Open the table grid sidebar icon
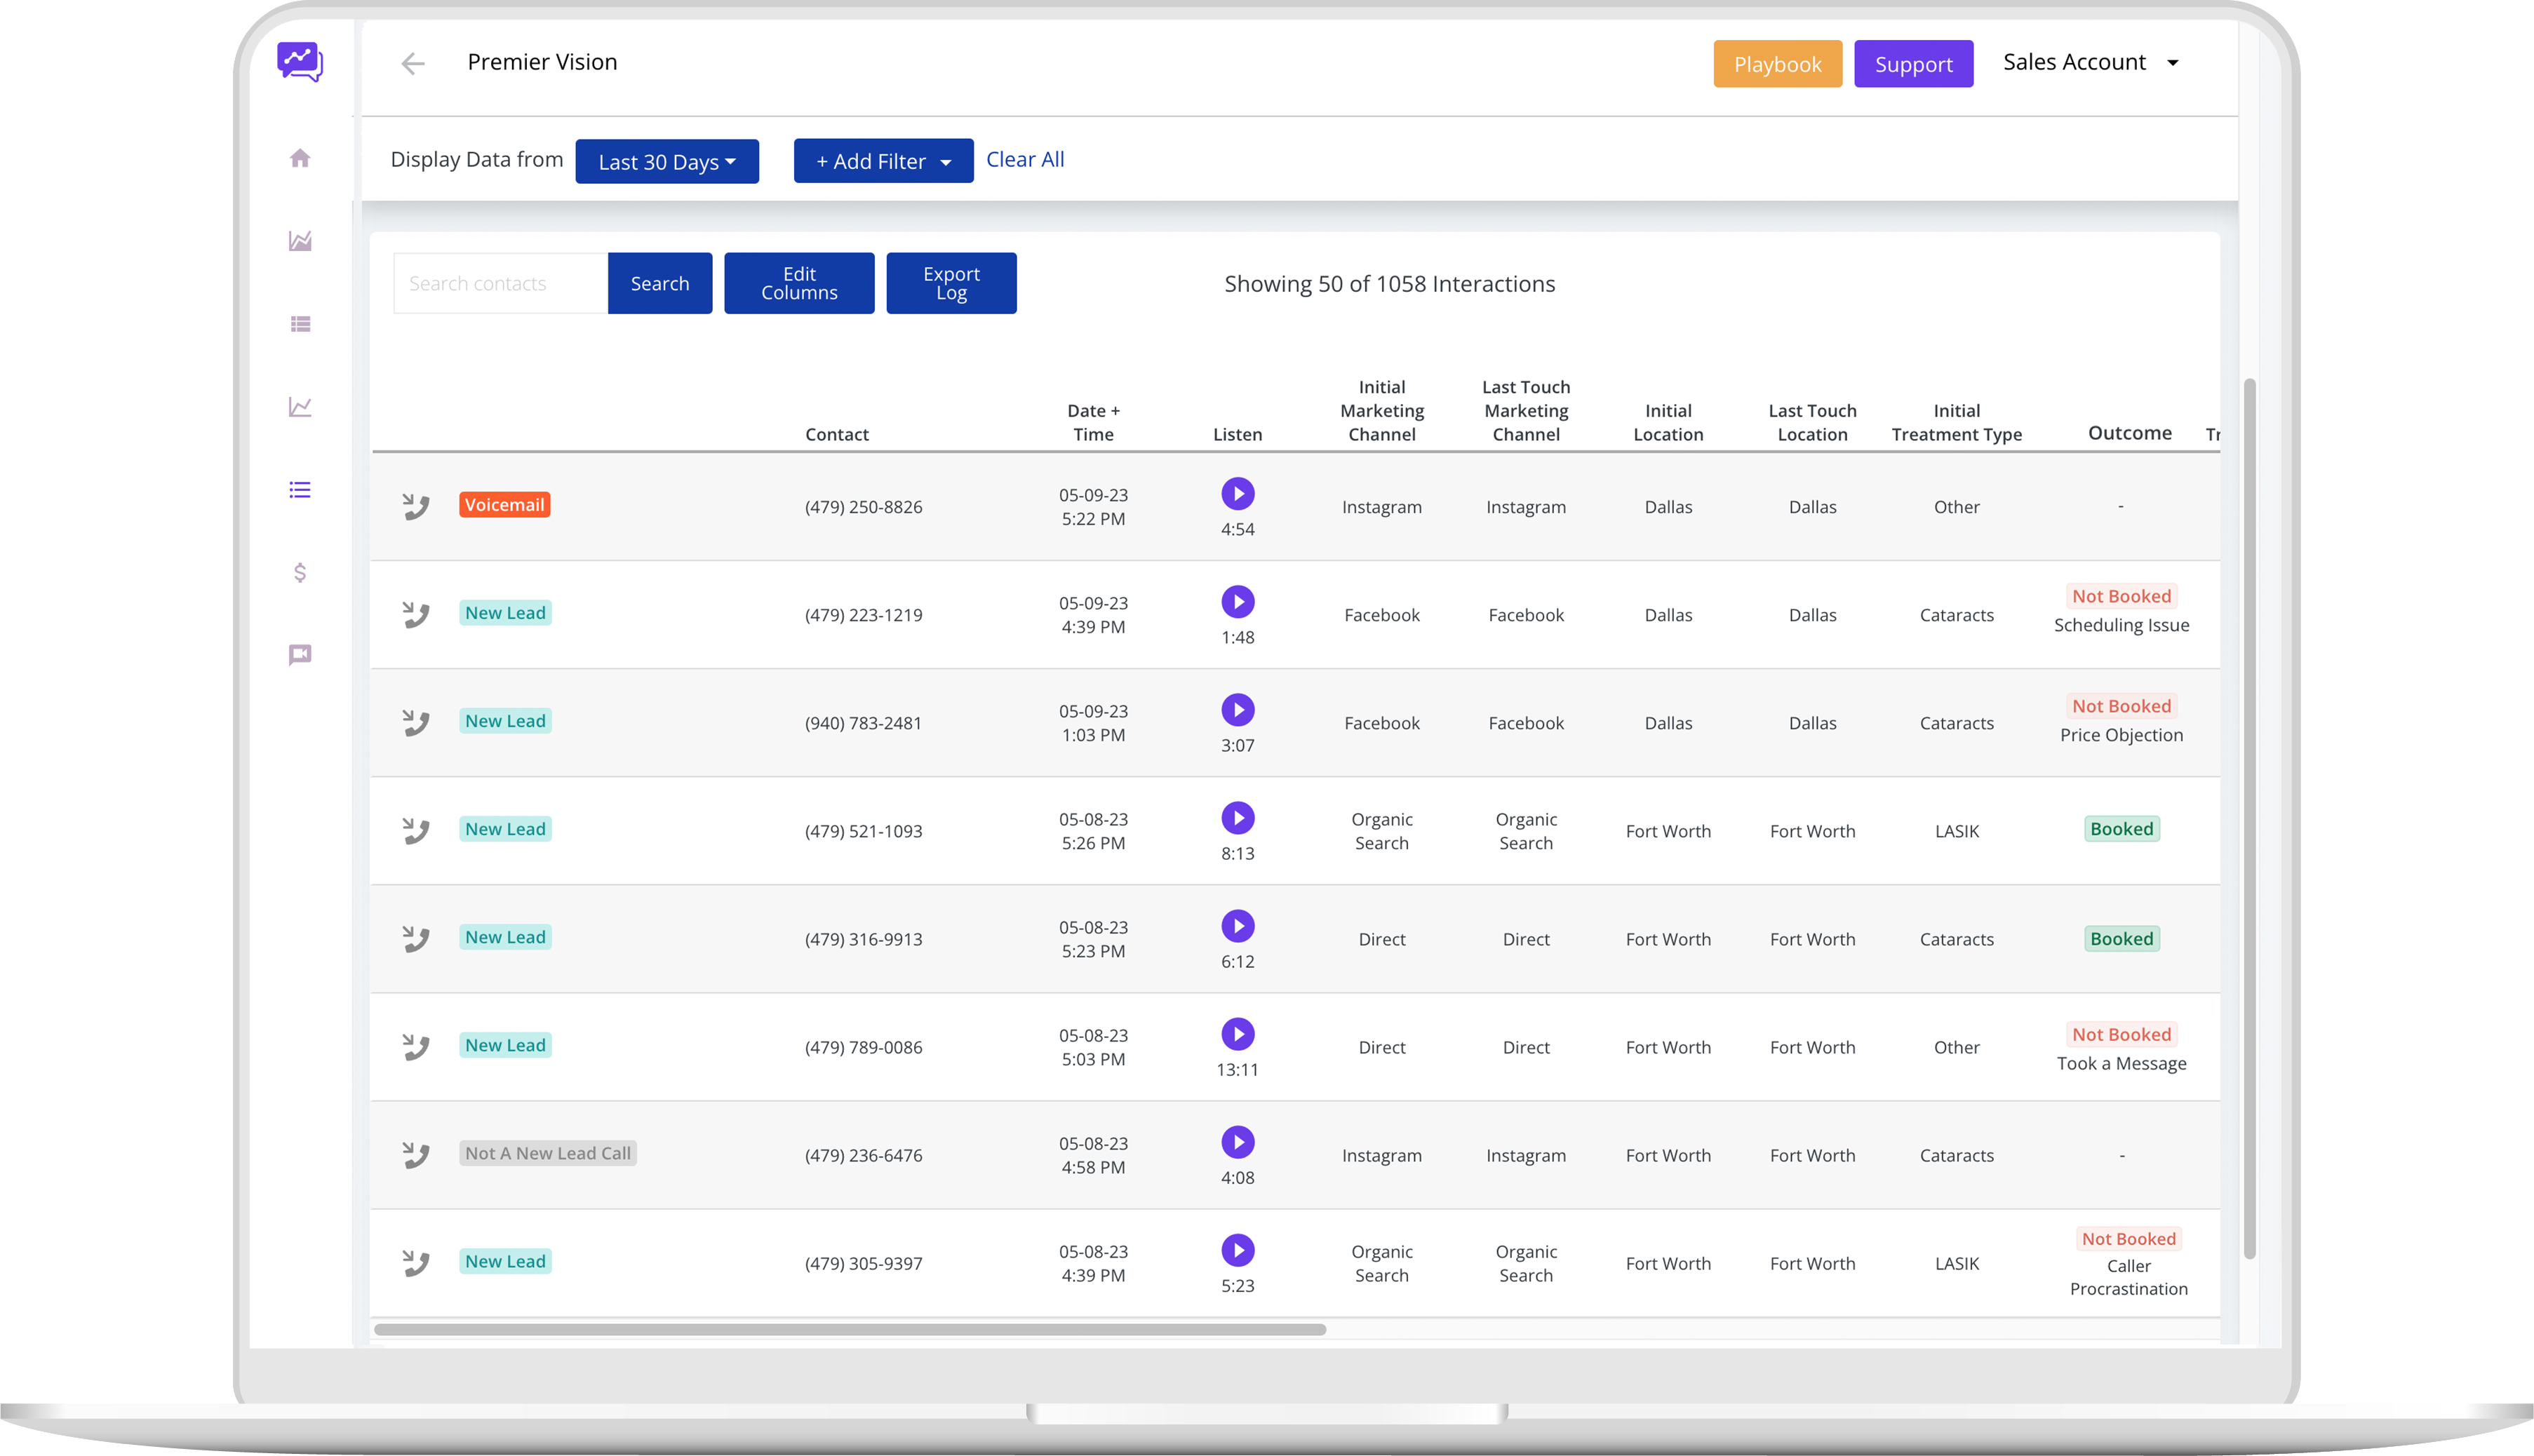The height and width of the screenshot is (1456, 2534). [x=300, y=324]
